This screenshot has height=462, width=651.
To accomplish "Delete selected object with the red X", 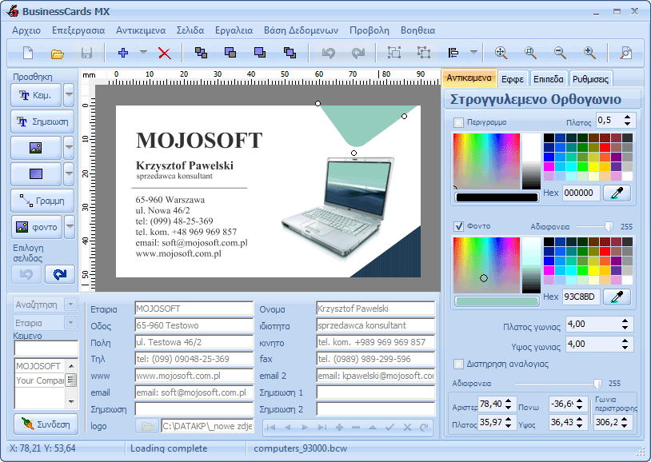I will [165, 53].
